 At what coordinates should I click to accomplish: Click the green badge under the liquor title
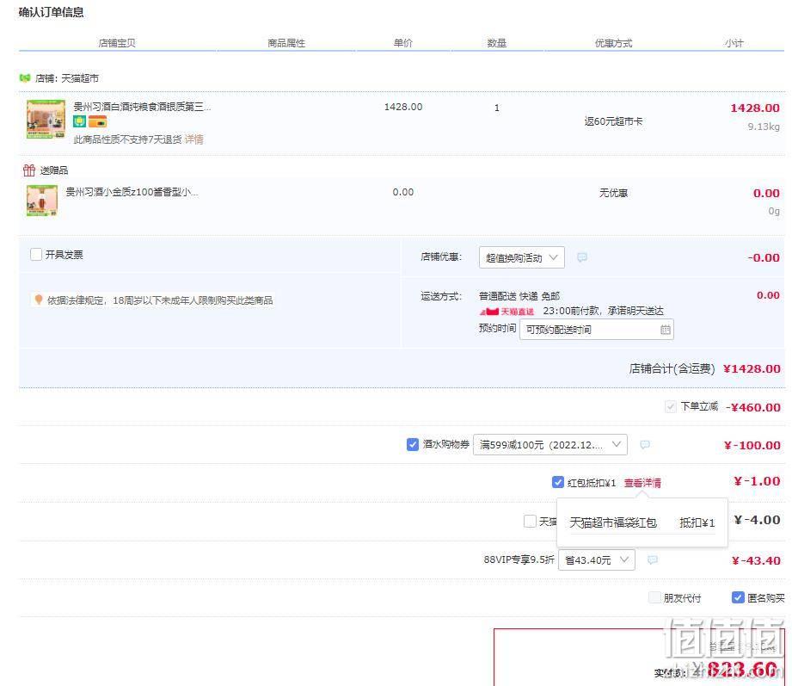(x=79, y=121)
